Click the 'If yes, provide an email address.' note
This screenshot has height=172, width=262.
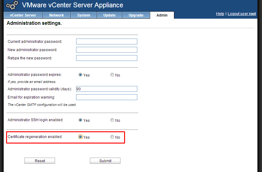[32, 82]
